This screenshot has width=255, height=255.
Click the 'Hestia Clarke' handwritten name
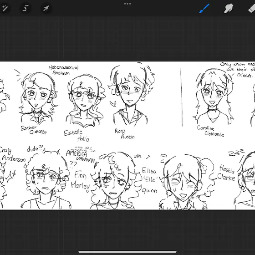point(227,173)
